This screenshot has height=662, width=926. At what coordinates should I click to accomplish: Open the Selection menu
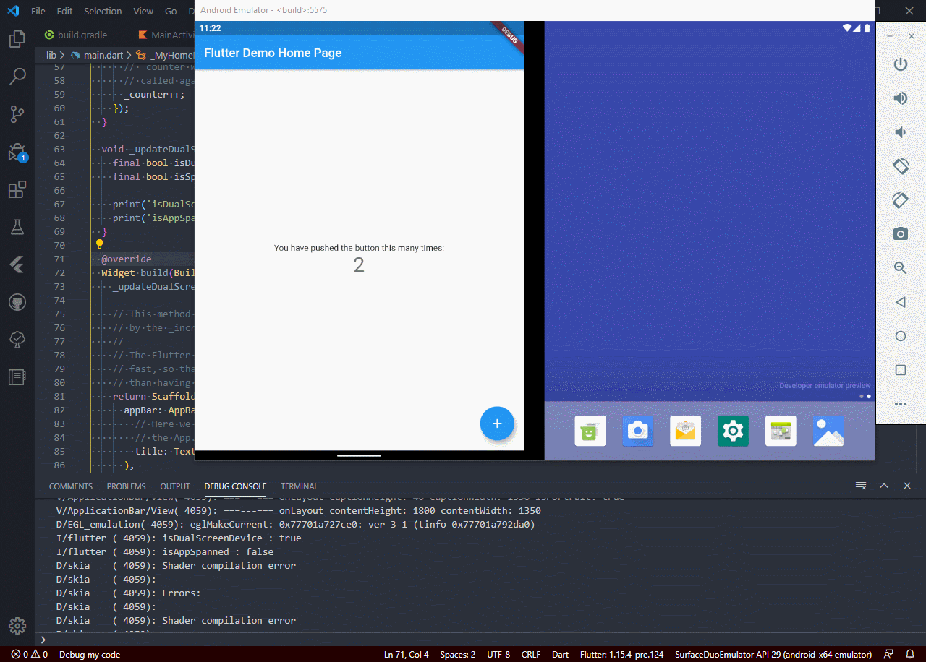[103, 12]
